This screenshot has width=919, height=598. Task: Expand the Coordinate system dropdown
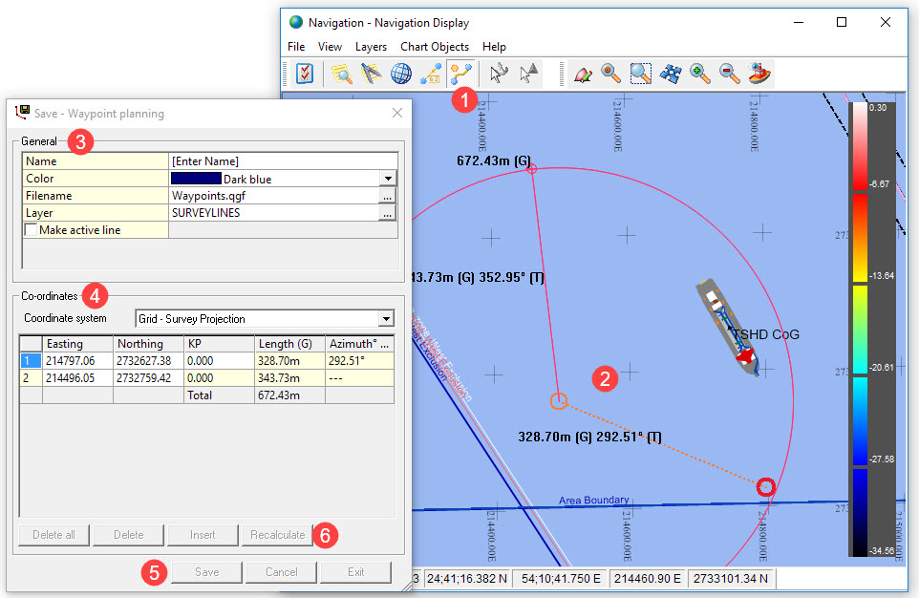point(385,319)
